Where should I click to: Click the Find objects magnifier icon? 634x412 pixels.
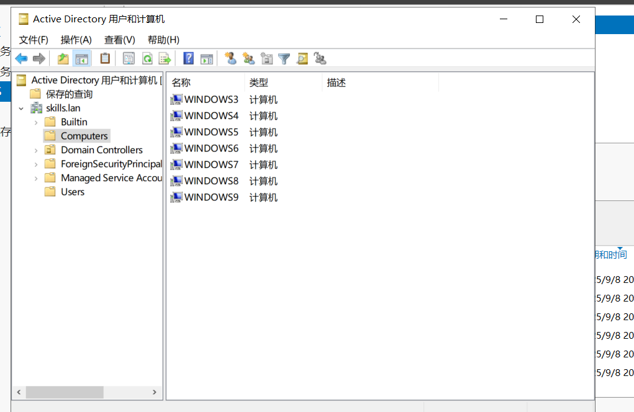tap(302, 58)
